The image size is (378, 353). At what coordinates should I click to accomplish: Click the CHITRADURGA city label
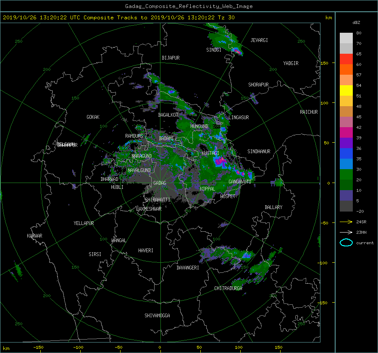pos(228,288)
